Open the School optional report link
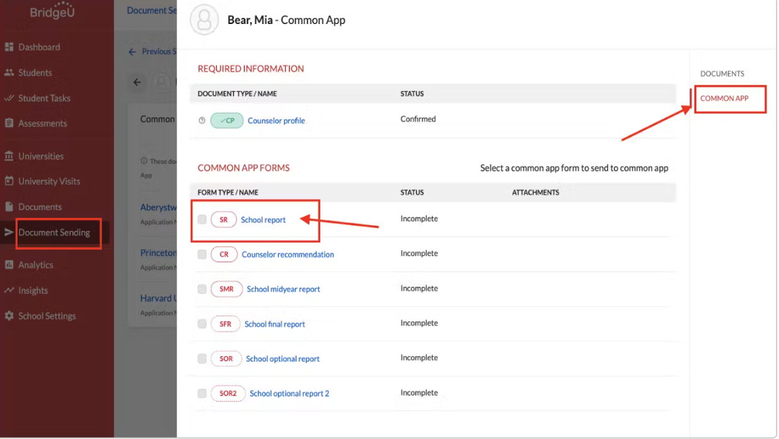This screenshot has width=779, height=439. pos(283,359)
